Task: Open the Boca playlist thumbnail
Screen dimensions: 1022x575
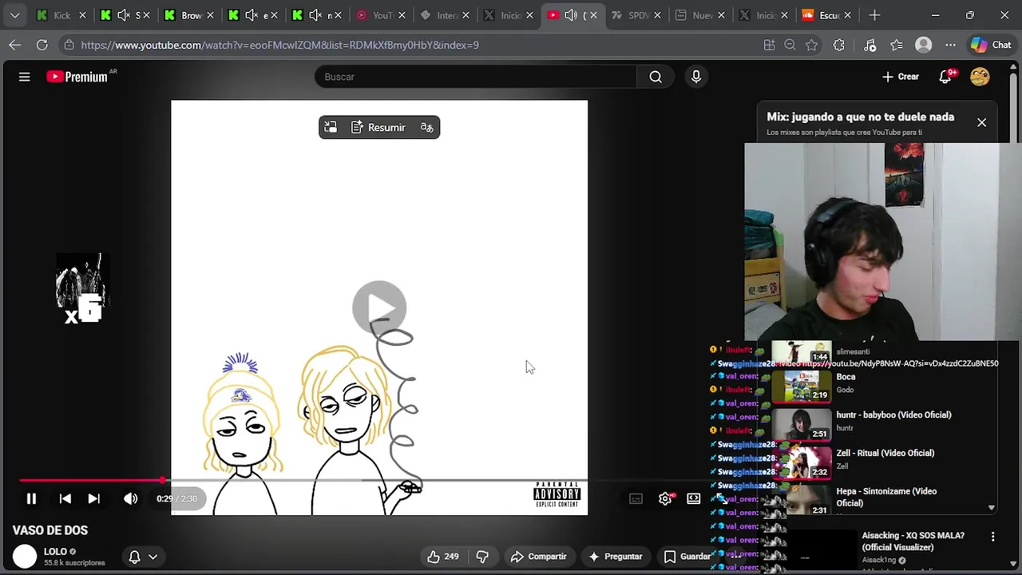Action: (802, 385)
